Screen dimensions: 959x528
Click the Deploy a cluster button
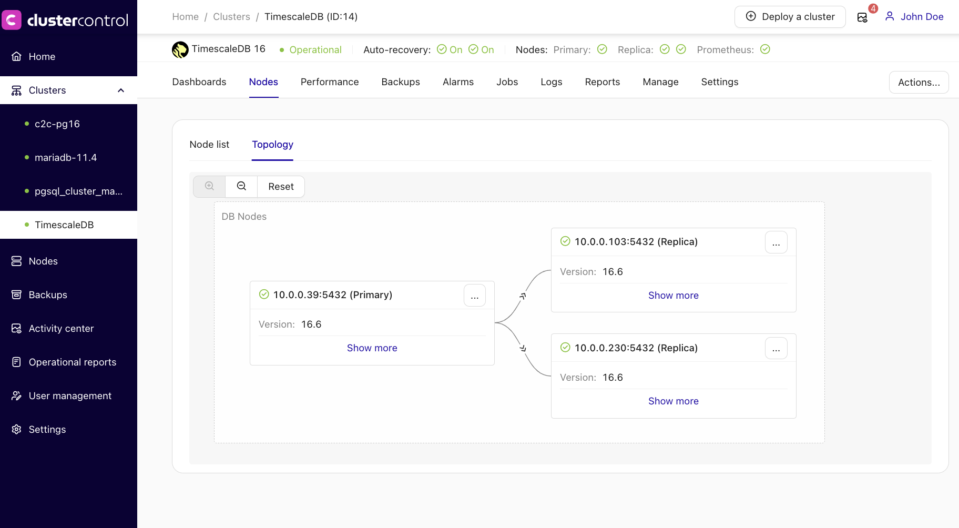[789, 16]
